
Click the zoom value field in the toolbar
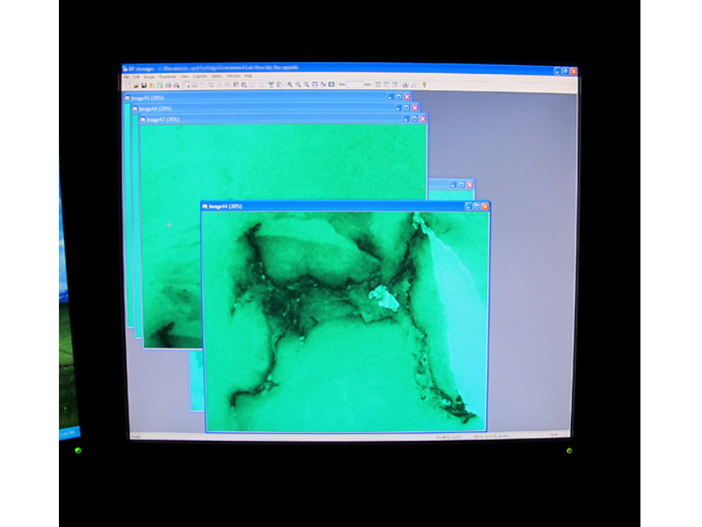tap(354, 85)
